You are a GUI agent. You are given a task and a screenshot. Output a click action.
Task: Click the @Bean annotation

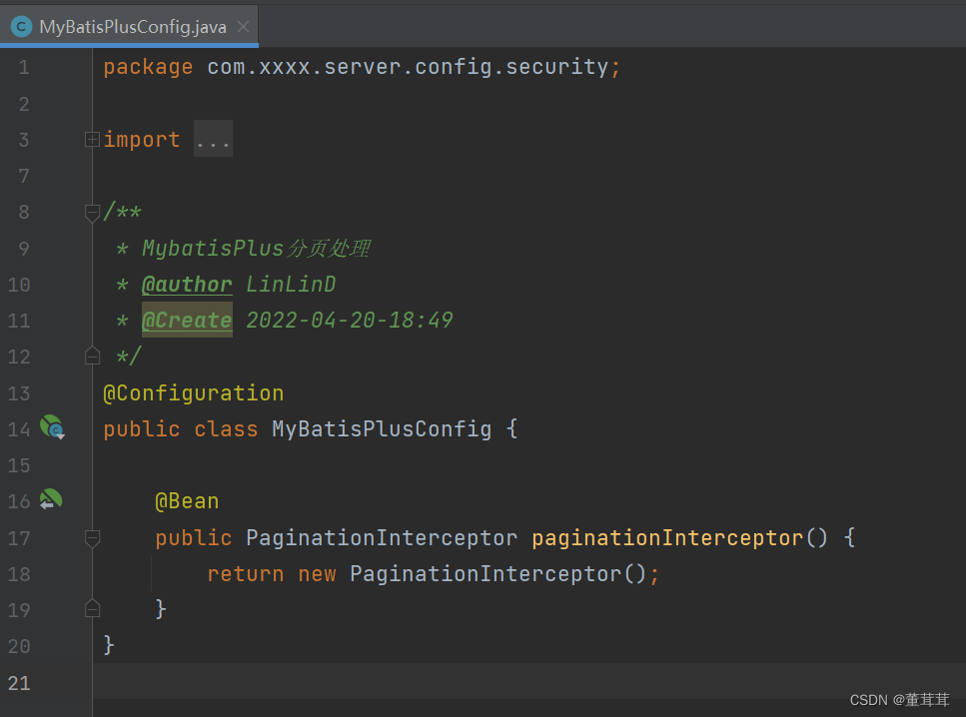187,501
